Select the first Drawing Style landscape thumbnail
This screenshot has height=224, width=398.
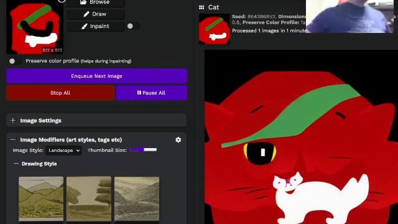coord(41,198)
